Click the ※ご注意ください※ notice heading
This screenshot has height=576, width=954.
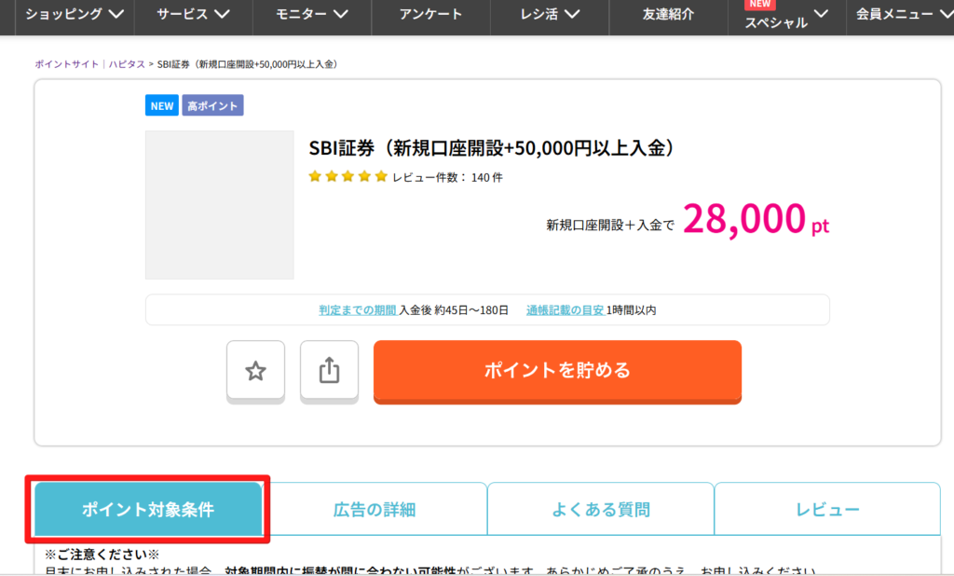[x=102, y=554]
